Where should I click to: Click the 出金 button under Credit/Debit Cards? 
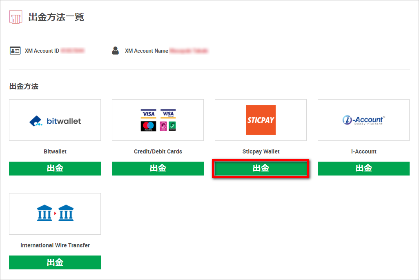click(158, 168)
